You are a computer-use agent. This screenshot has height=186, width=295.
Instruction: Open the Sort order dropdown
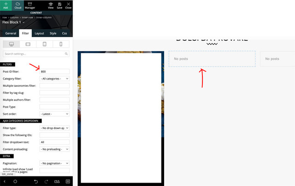point(54,114)
